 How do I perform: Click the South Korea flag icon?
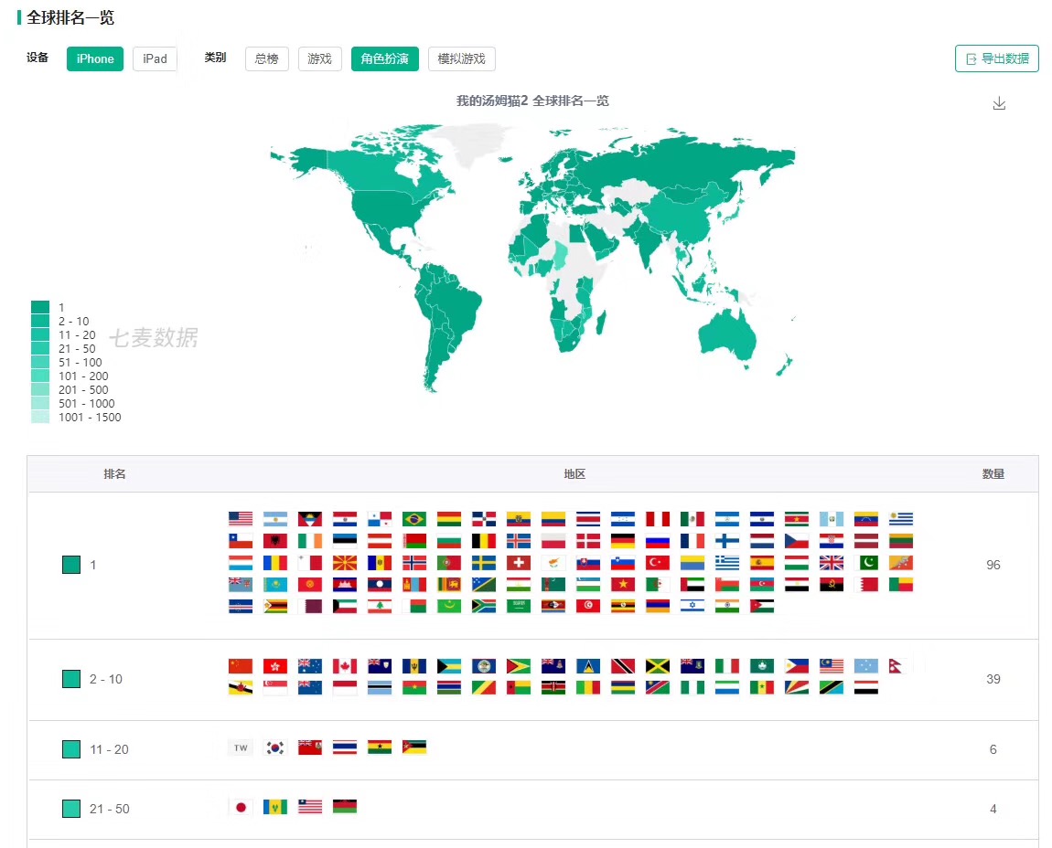coord(274,747)
